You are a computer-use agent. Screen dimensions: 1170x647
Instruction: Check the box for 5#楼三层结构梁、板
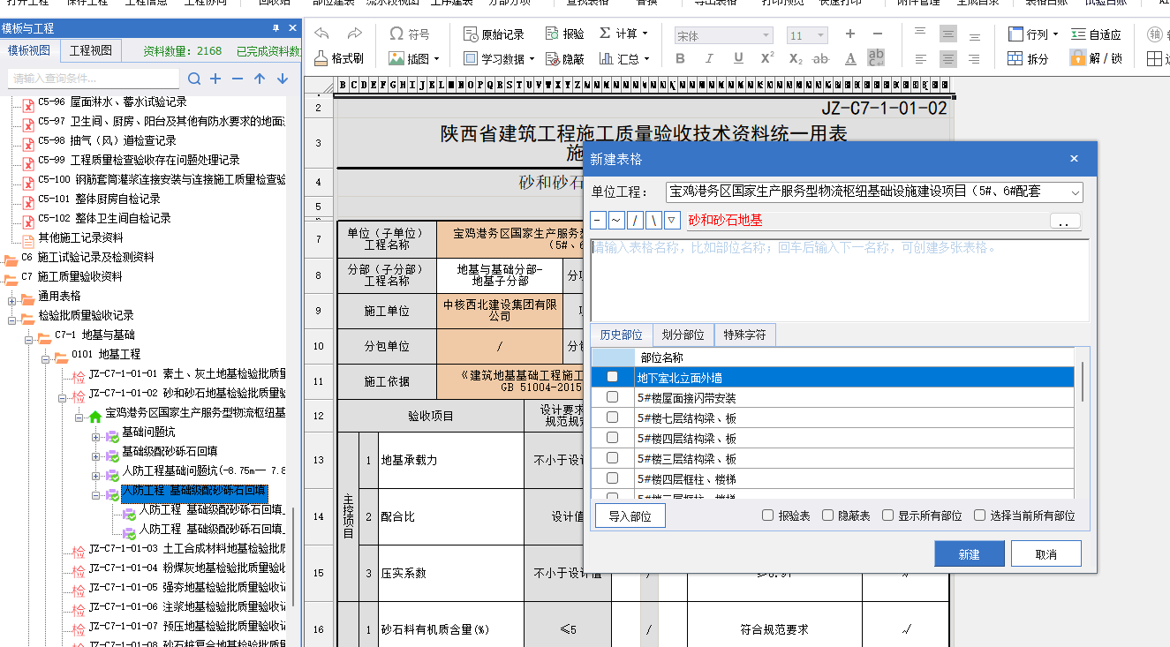(x=612, y=458)
